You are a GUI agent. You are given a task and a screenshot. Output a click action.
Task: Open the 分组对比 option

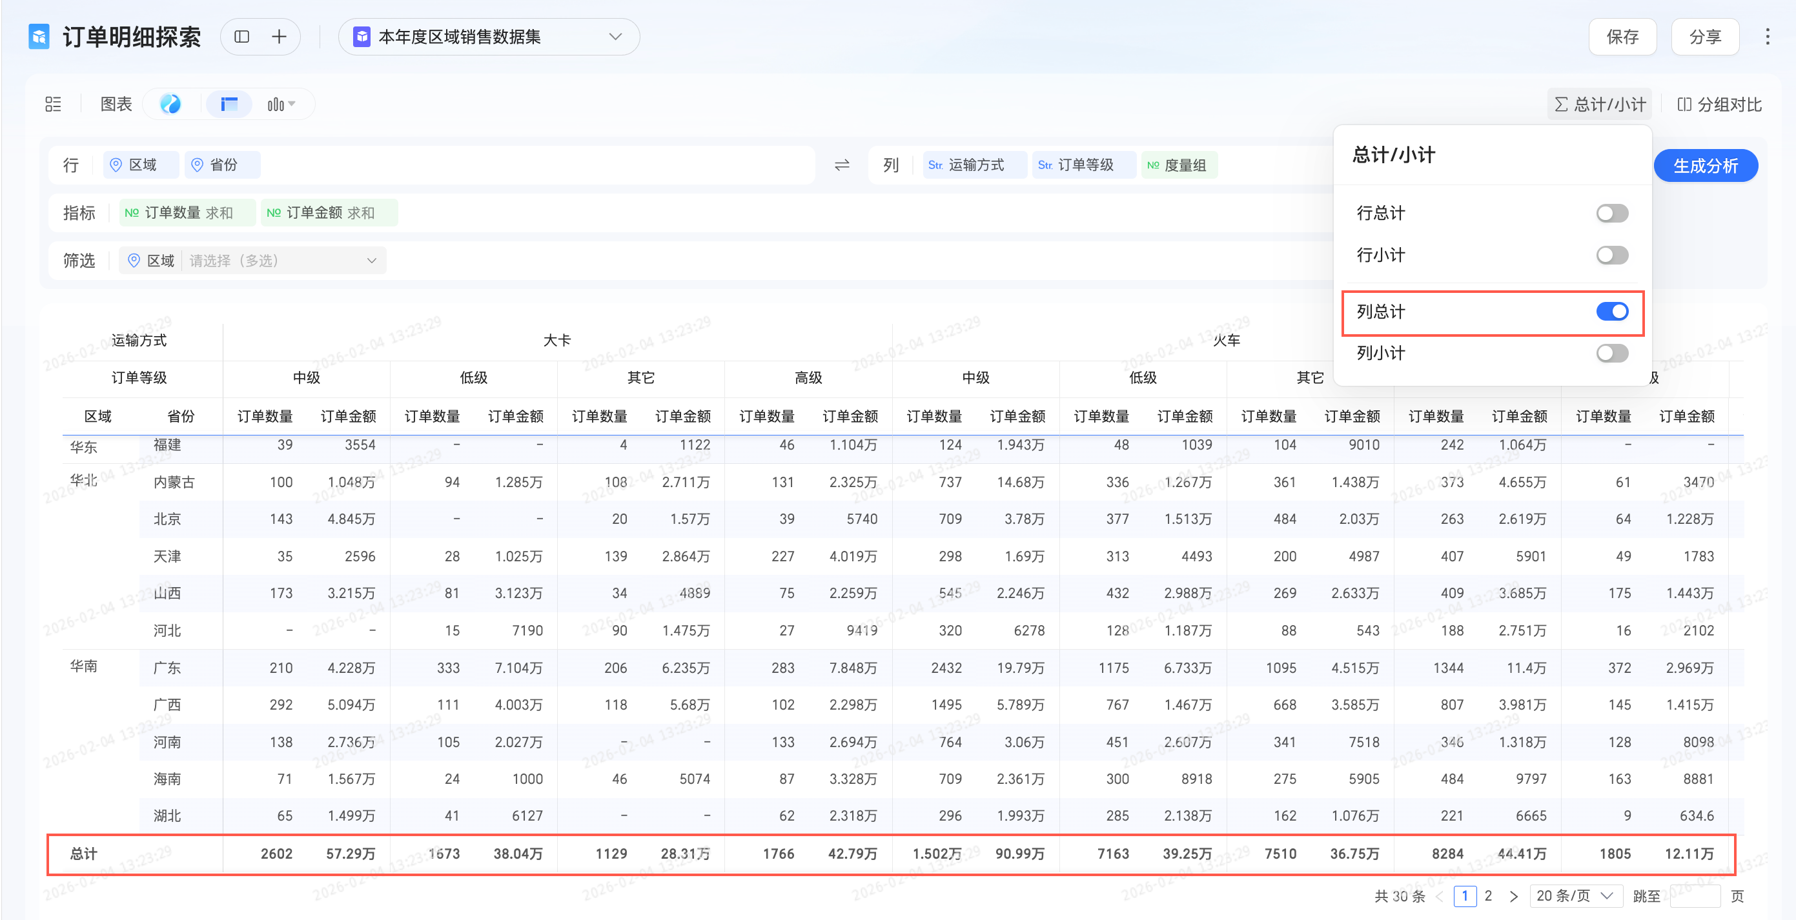click(1719, 105)
